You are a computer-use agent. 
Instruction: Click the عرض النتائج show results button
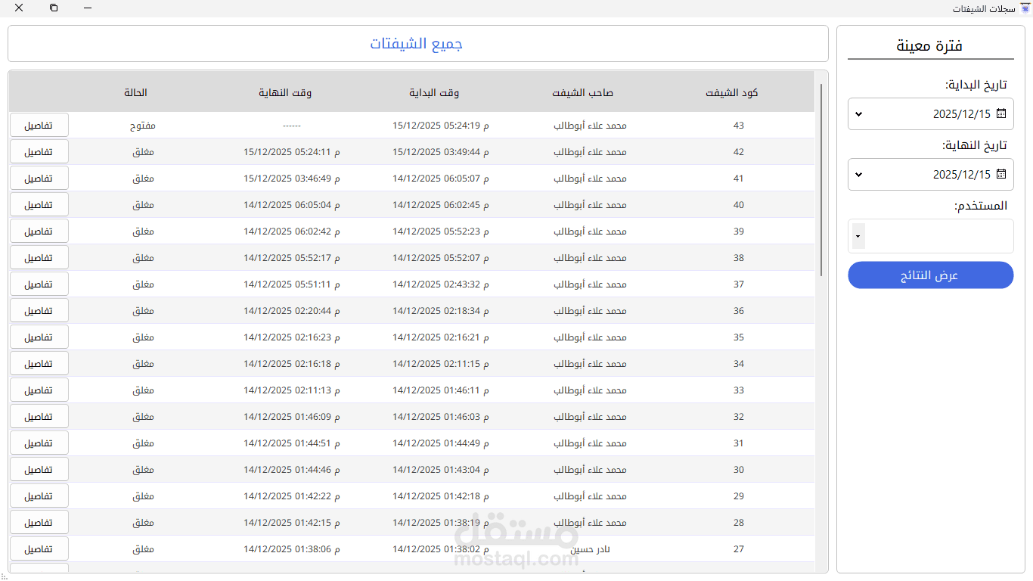click(x=930, y=275)
